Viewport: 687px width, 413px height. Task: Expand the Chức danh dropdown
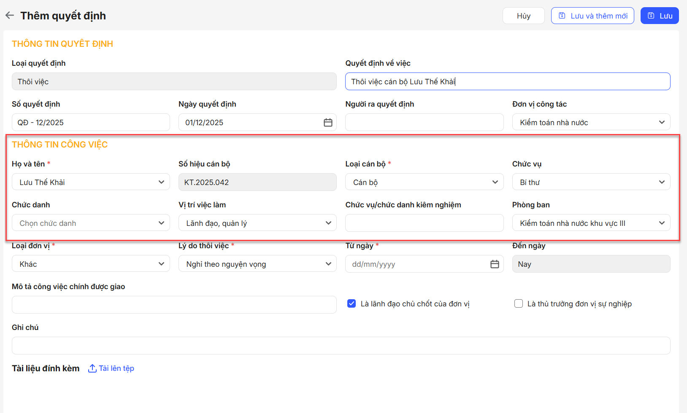(91, 223)
